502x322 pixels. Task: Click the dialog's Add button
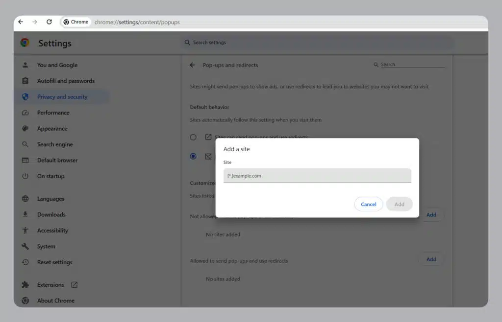[x=399, y=204]
